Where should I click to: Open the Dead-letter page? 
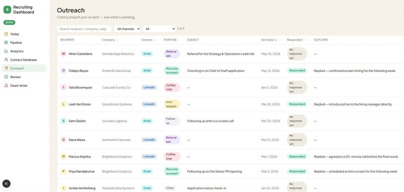click(x=24, y=86)
